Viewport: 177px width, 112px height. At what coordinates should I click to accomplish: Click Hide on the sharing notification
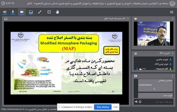(x=115, y=107)
